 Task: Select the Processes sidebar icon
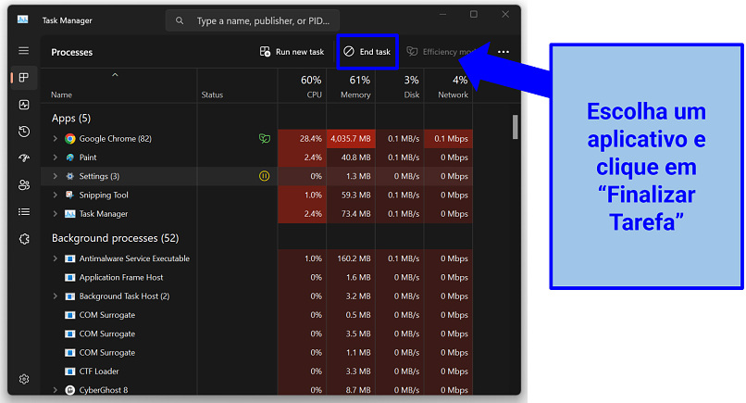(24, 78)
